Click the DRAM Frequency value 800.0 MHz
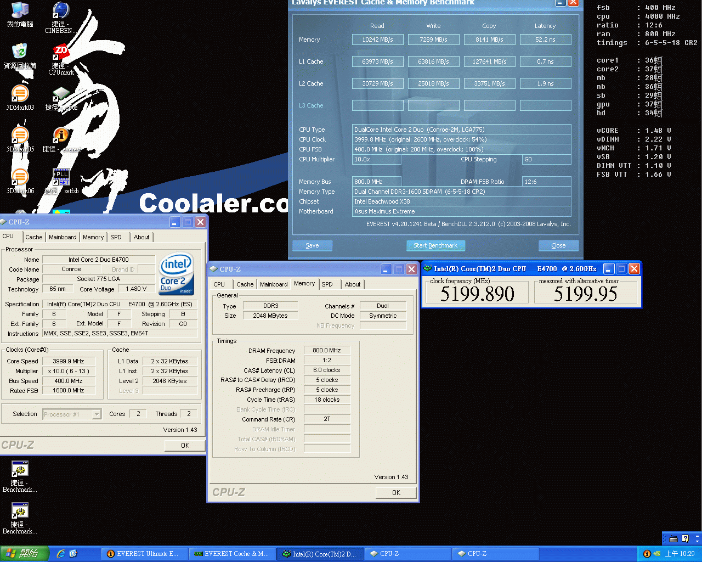 coord(327,350)
